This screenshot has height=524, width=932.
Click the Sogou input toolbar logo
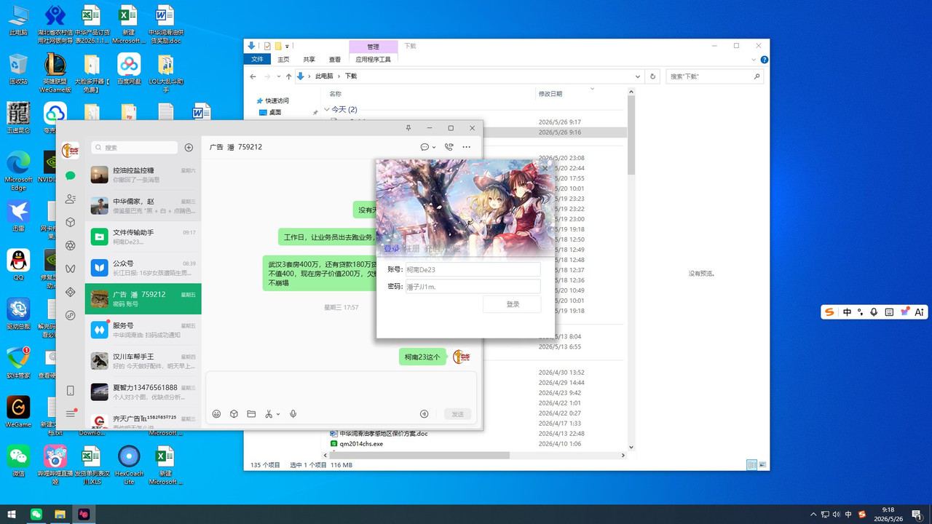[x=830, y=312]
